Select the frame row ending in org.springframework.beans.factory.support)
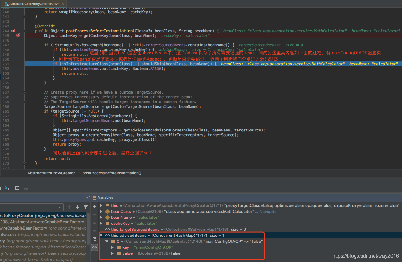This screenshot has width=402, height=262. [x=43, y=259]
